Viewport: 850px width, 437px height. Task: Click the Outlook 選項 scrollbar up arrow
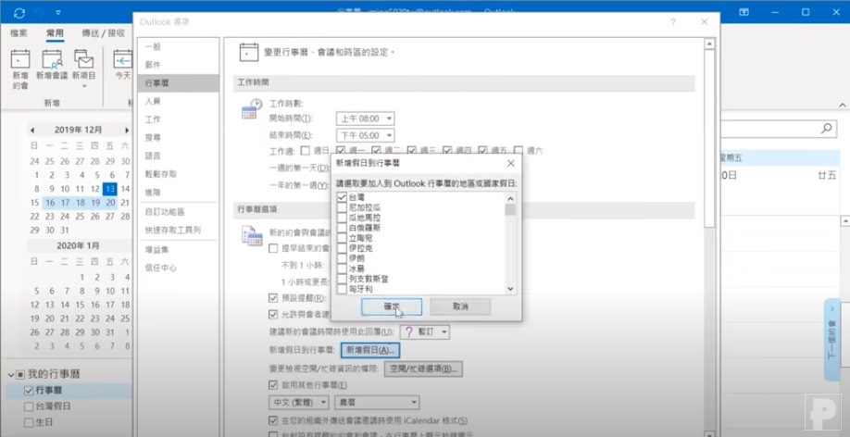point(709,44)
